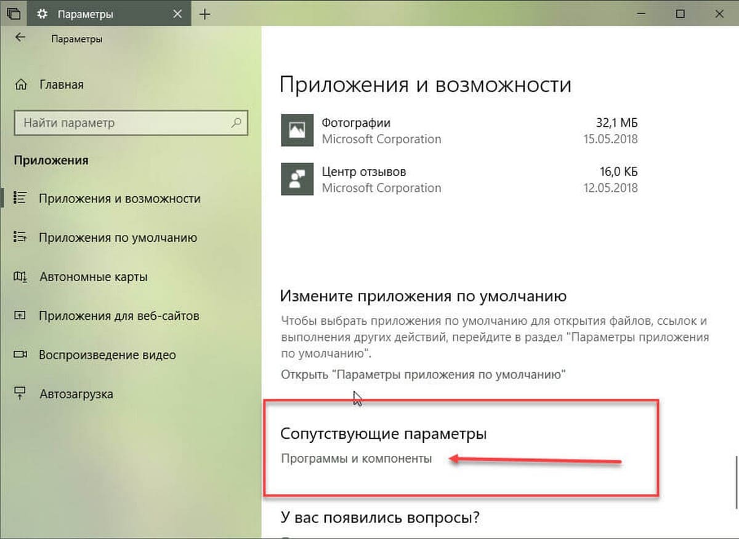Click the Автономные карты map icon
Image resolution: width=739 pixels, height=539 pixels.
click(20, 277)
